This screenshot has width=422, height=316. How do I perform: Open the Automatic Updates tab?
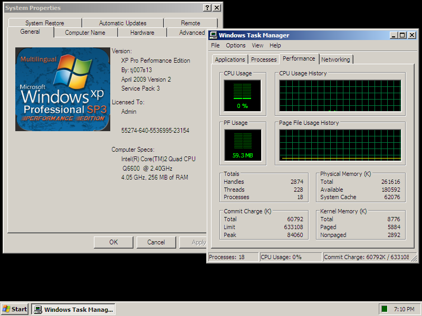(123, 23)
